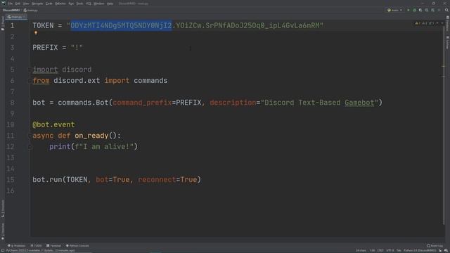This screenshot has width=450, height=253.
Task: Click the cursor position indicator in status bar
Action: pyautogui.click(x=372, y=250)
